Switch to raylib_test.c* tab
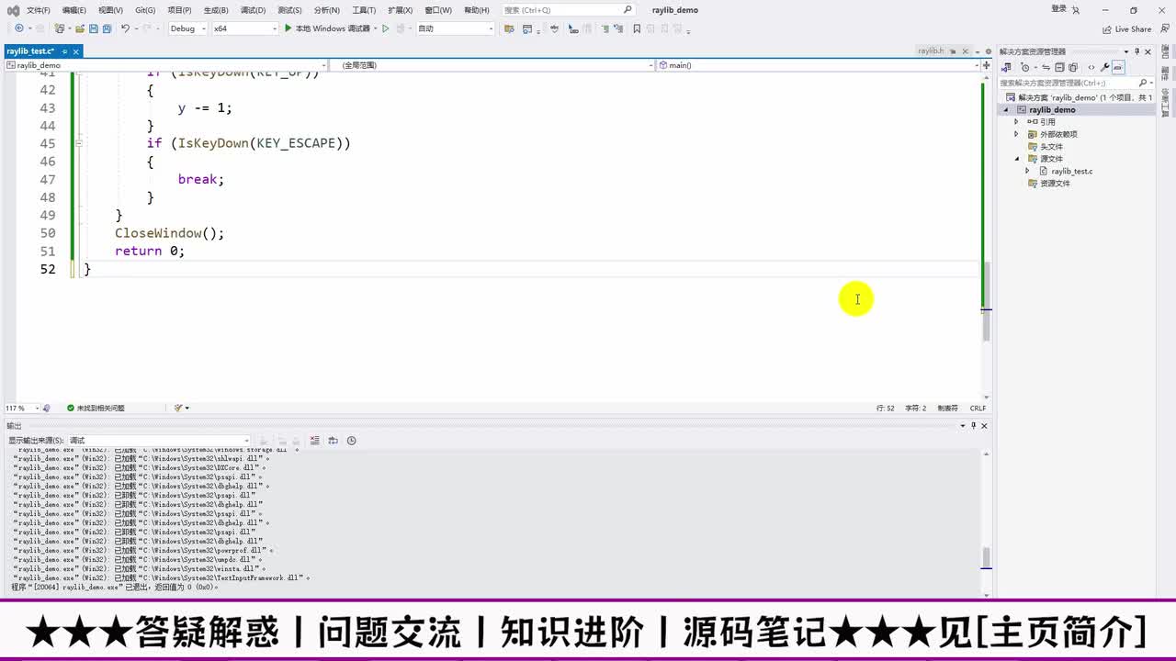 click(x=30, y=51)
